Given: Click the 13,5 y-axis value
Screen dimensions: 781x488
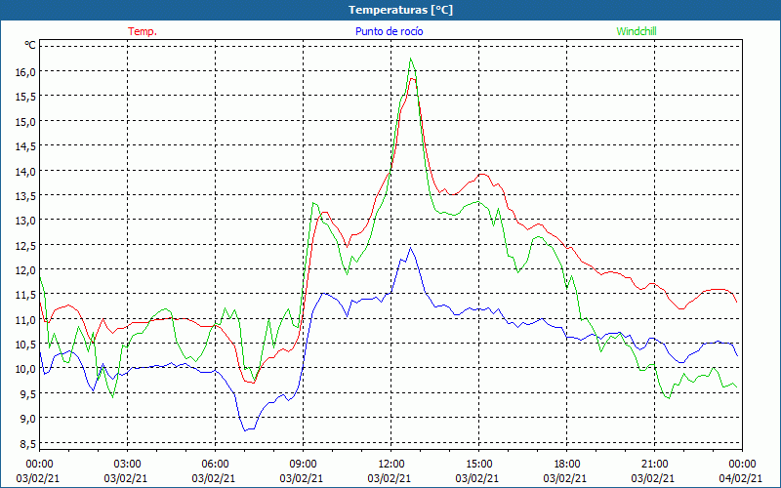Looking at the screenshot, I should (x=25, y=196).
